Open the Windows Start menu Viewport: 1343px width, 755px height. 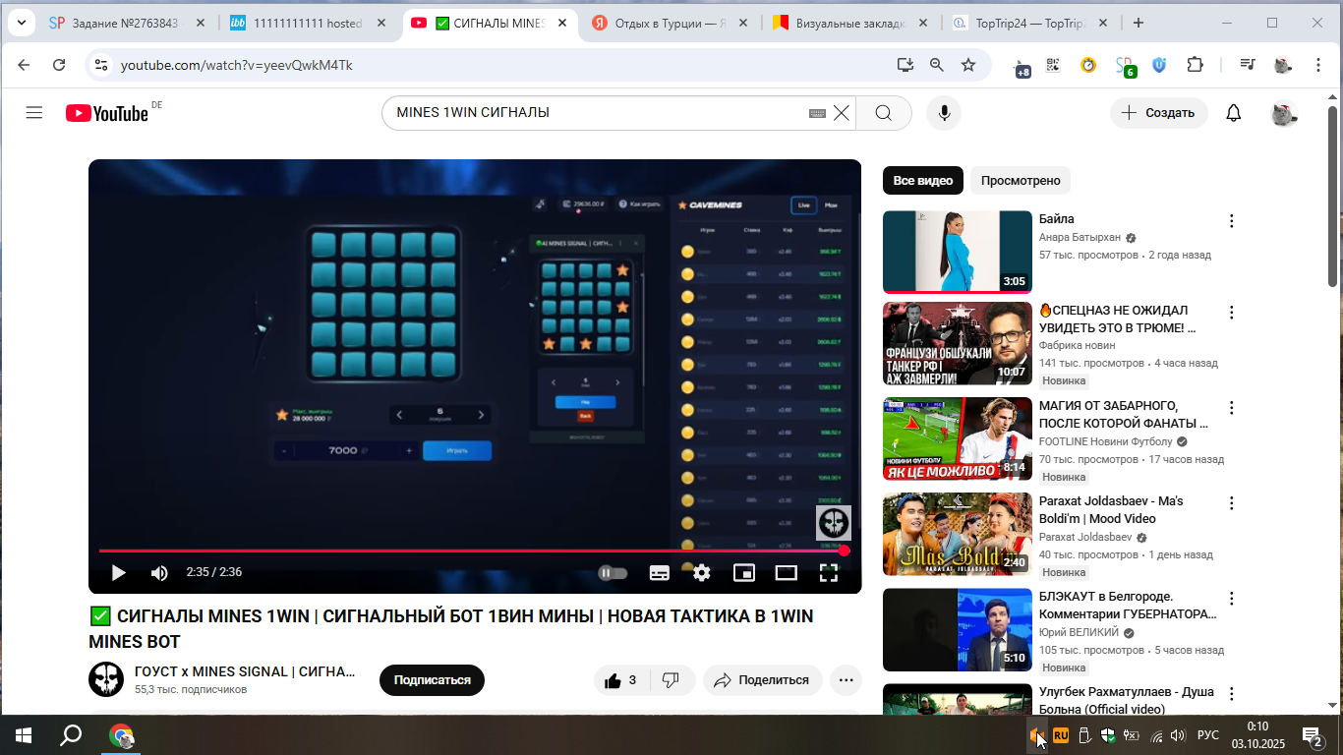pyautogui.click(x=24, y=735)
